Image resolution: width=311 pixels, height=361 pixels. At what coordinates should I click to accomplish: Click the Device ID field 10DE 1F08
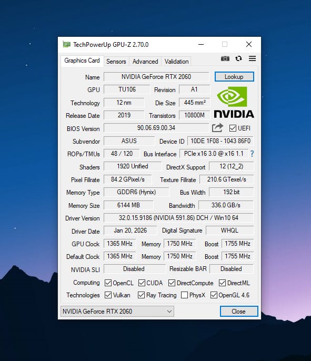coord(220,141)
